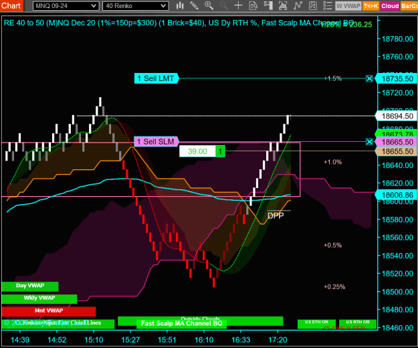Toggle the T<>K button
The image size is (418, 348).
pyautogui.click(x=371, y=6)
